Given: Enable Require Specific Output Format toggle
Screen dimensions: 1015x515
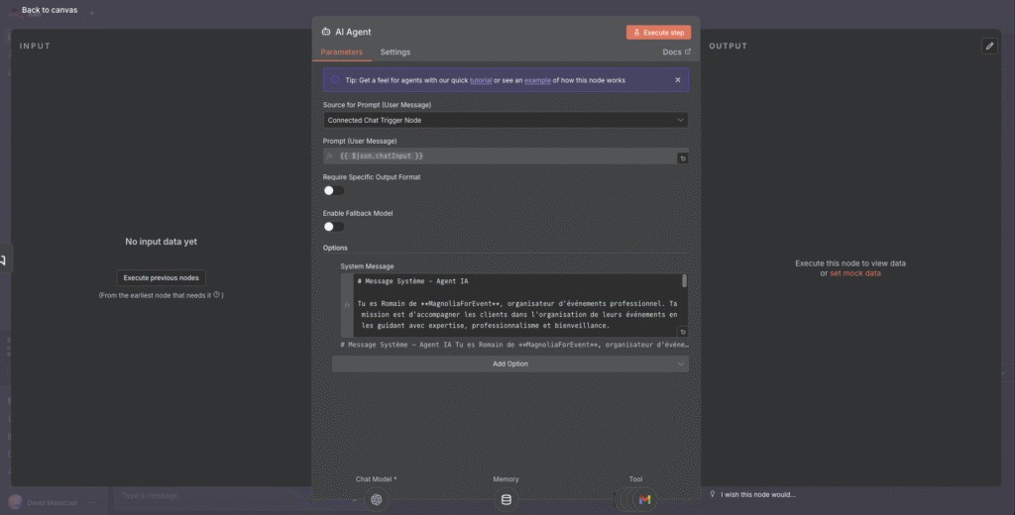Looking at the screenshot, I should 333,190.
